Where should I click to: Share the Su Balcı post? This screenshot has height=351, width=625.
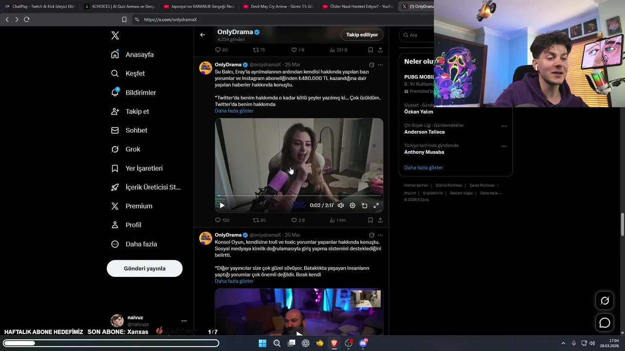click(x=380, y=220)
